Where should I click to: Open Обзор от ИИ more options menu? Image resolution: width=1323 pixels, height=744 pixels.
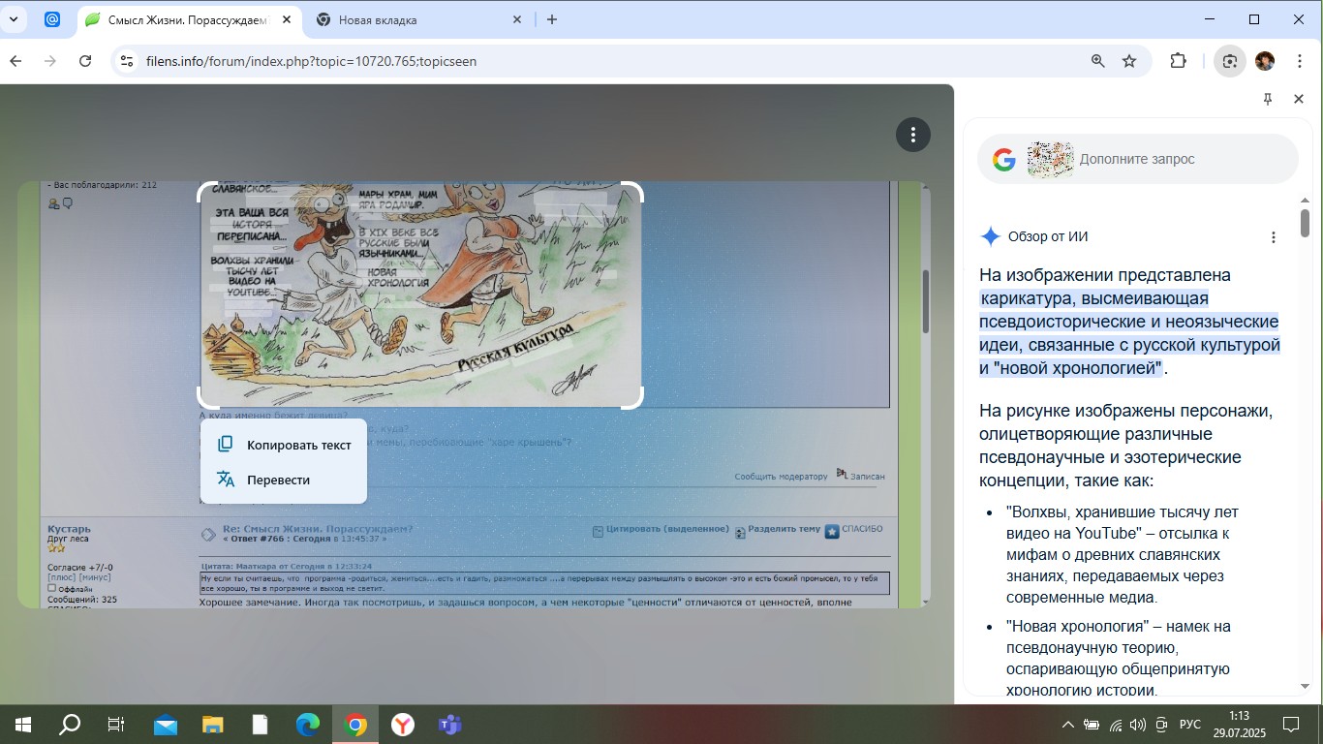[1274, 237]
